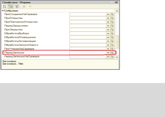This screenshot has height=117, width=165.
Task: Click the magnifier icon for ОбработкаАктивизации
Action: pyautogui.click(x=112, y=41)
